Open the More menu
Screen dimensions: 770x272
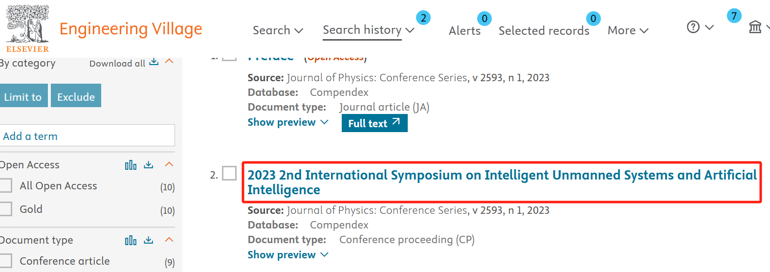coord(628,30)
